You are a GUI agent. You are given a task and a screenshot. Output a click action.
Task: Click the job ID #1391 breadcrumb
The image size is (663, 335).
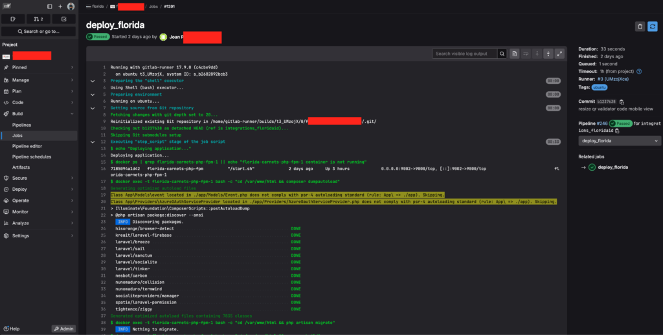(x=169, y=6)
